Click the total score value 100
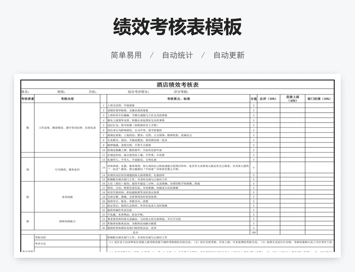Viewport: 355px width, 272px height. click(253, 233)
